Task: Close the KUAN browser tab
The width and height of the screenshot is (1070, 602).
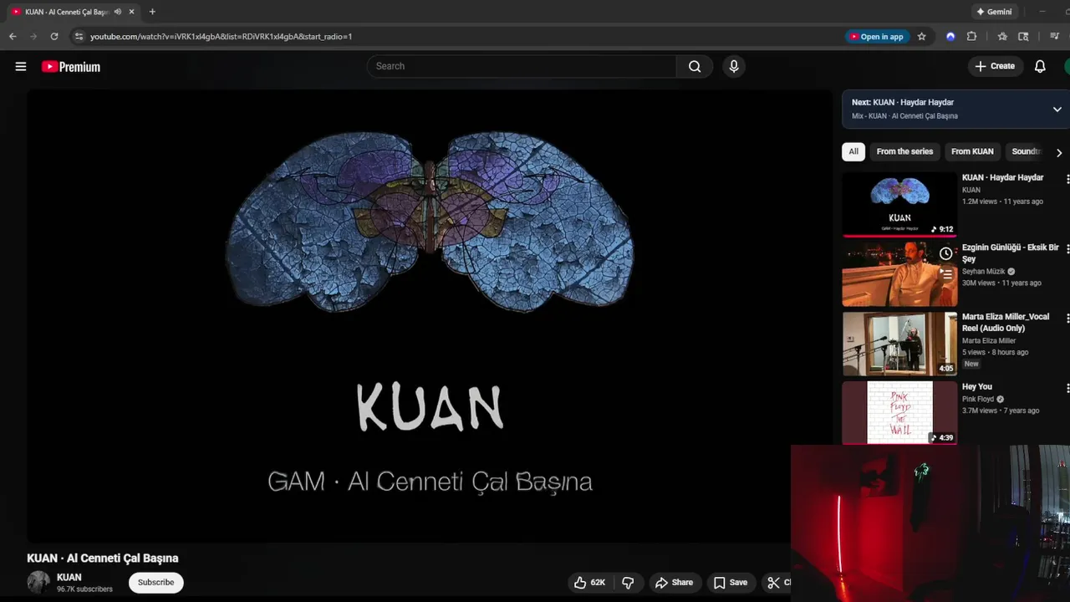Action: point(131,12)
